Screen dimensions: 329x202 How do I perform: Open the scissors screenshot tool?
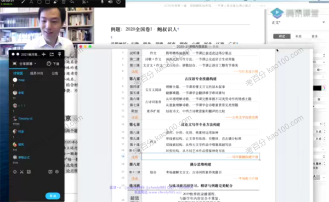pyautogui.click(x=84, y=2)
